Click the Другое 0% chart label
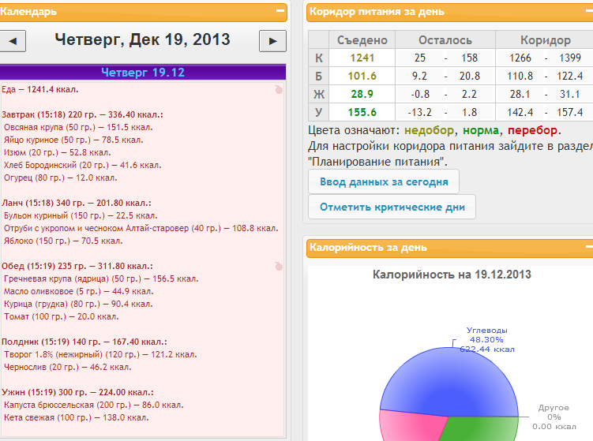 point(554,417)
